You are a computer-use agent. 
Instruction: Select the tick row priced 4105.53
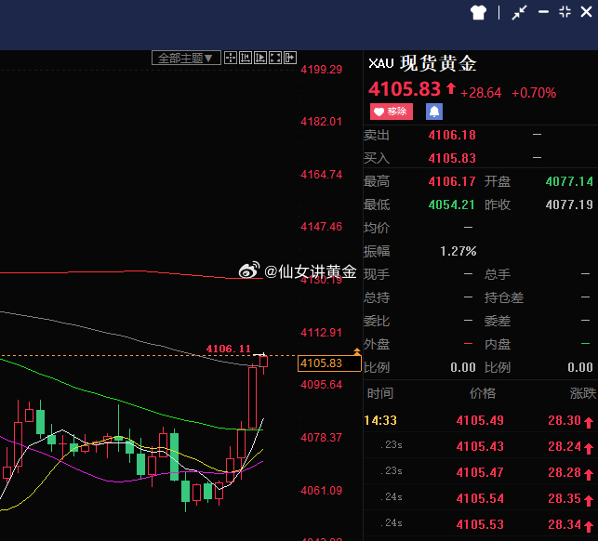pyautogui.click(x=481, y=524)
